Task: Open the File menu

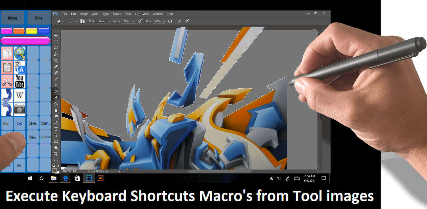Action: [64, 14]
